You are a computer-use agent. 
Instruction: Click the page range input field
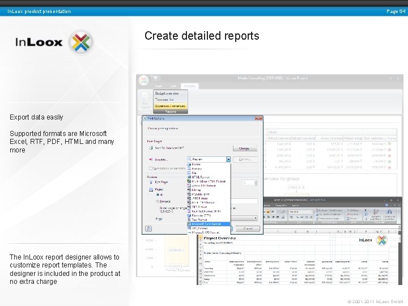point(244,201)
